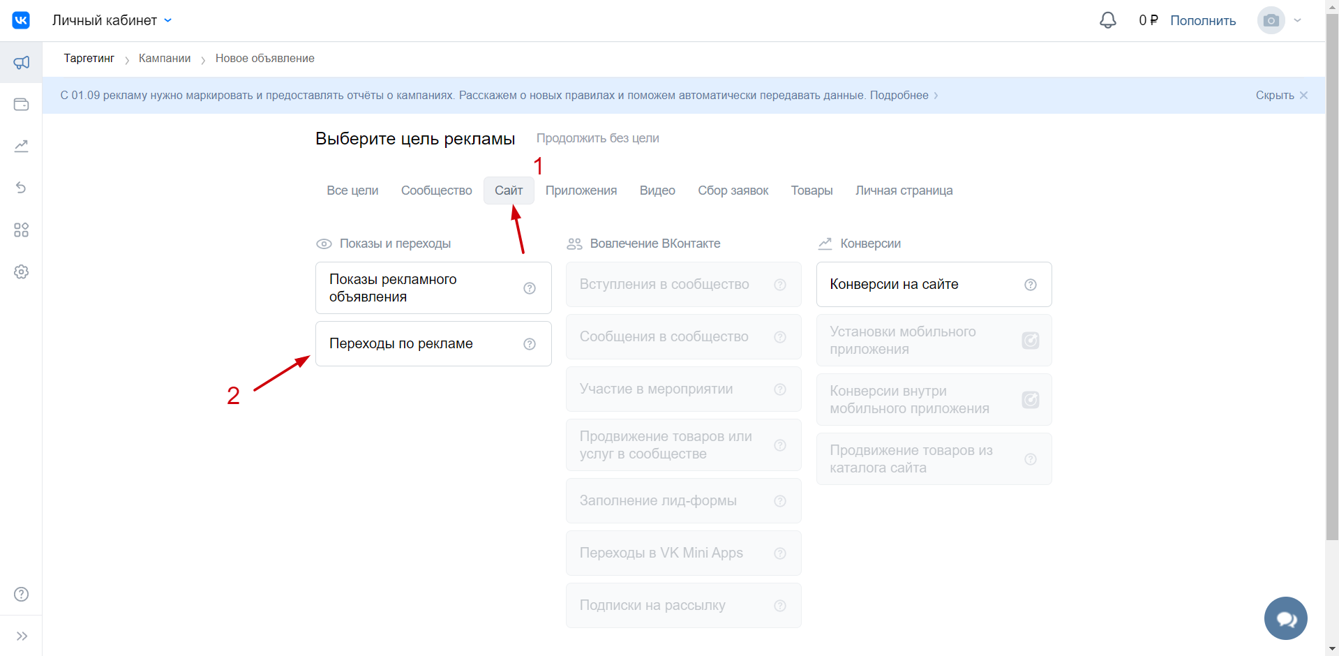Show help for Показы рекламного объявления
Image resolution: width=1339 pixels, height=656 pixels.
coord(530,288)
